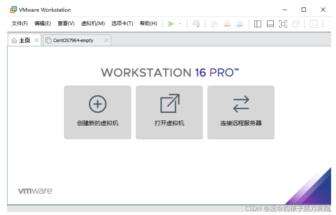Click the Revert to Snapshot icon
Viewport: 336px width, 215px height.
(x=227, y=24)
